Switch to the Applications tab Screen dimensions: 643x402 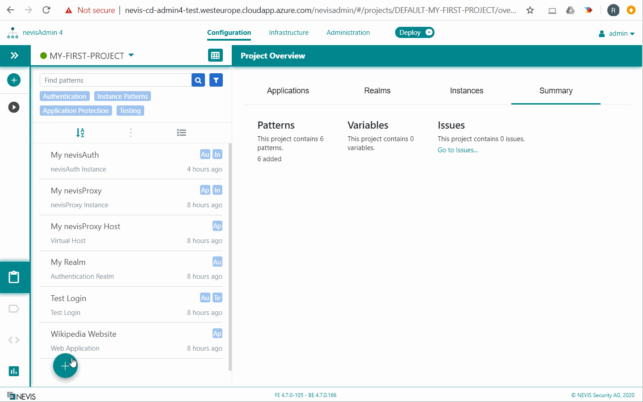[288, 91]
